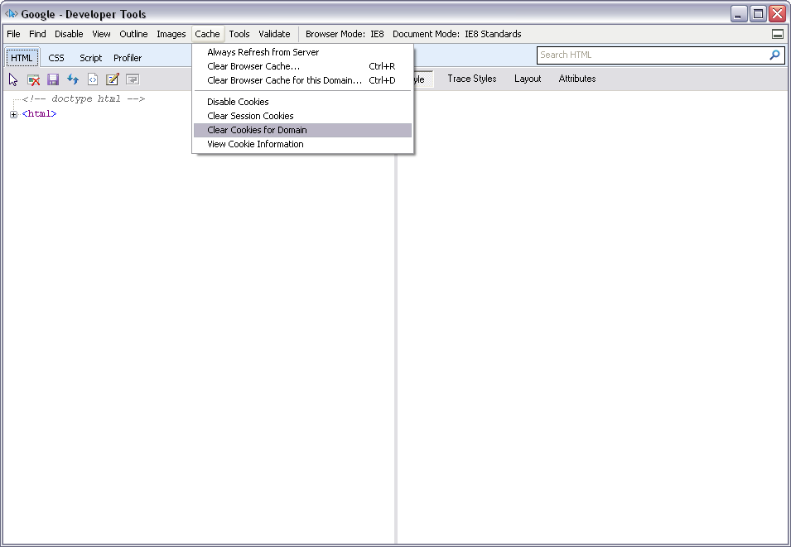Click the Clear Browser Cache toolbar icon
This screenshot has width=791, height=547.
[x=33, y=79]
